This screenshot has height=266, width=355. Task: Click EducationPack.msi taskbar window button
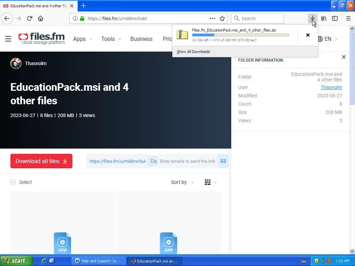pyautogui.click(x=154, y=261)
